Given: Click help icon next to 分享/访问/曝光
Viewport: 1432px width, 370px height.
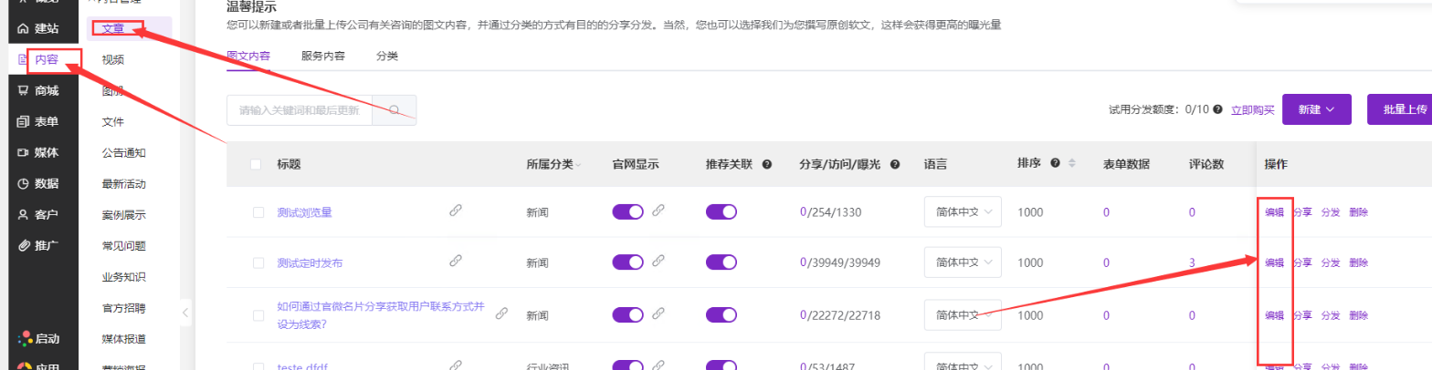Looking at the screenshot, I should tap(895, 165).
